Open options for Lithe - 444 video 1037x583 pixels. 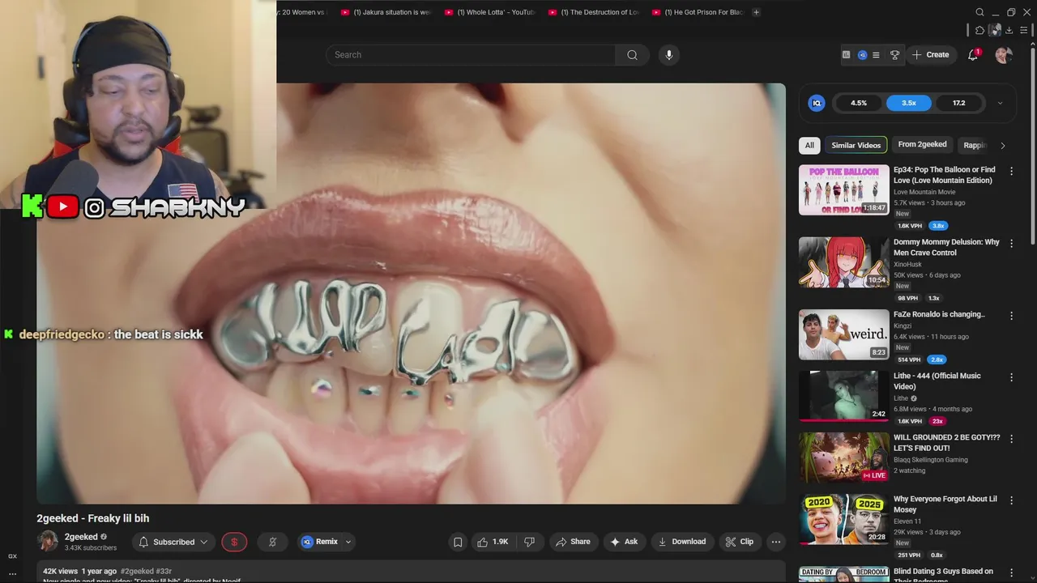(1011, 377)
